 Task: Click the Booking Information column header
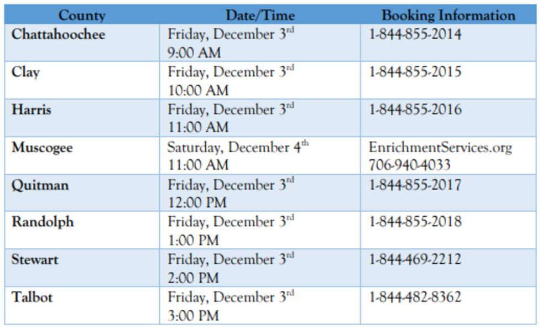pyautogui.click(x=448, y=15)
